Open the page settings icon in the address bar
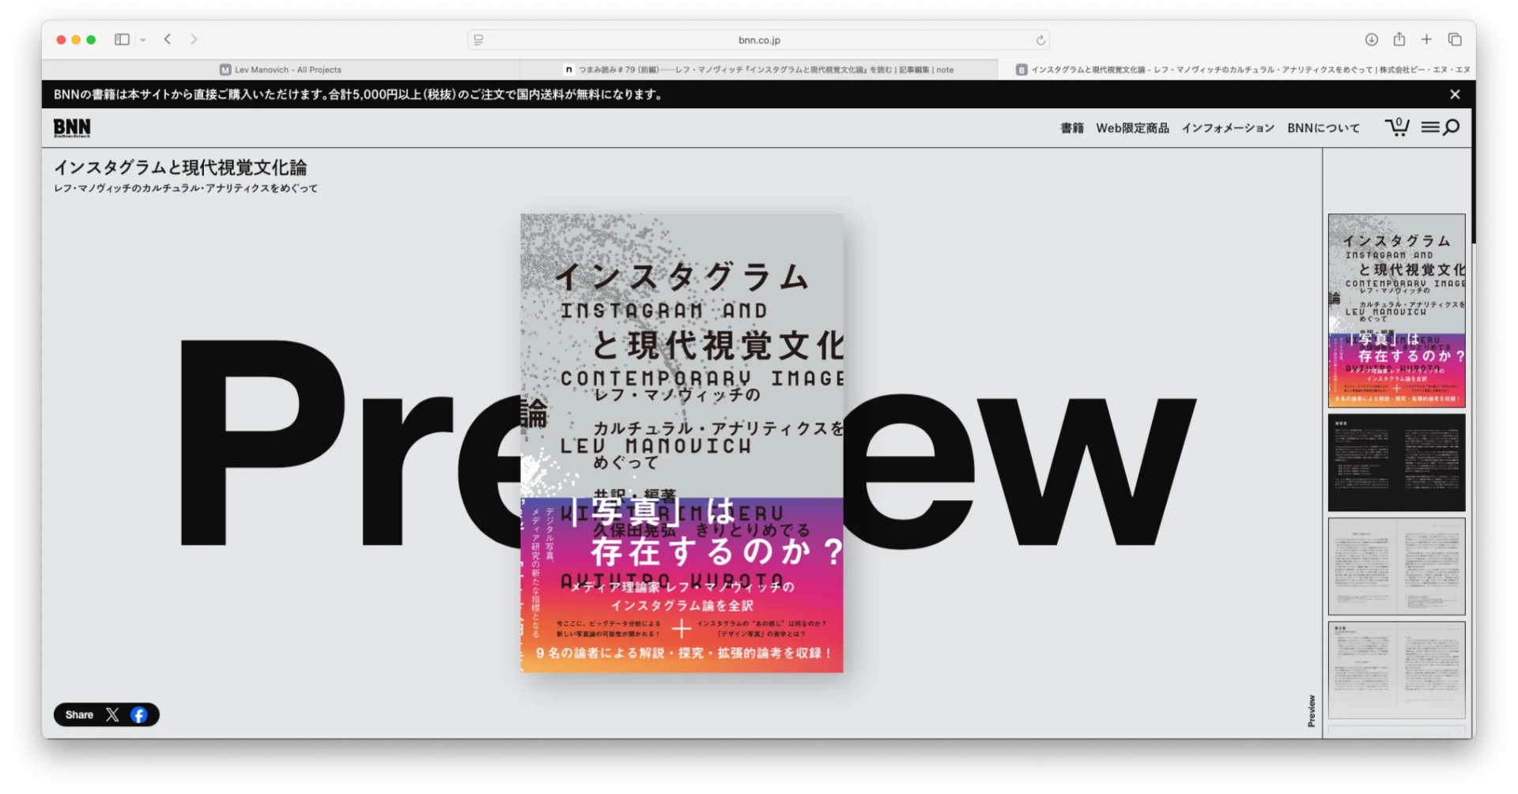This screenshot has width=1518, height=794. pyautogui.click(x=478, y=40)
